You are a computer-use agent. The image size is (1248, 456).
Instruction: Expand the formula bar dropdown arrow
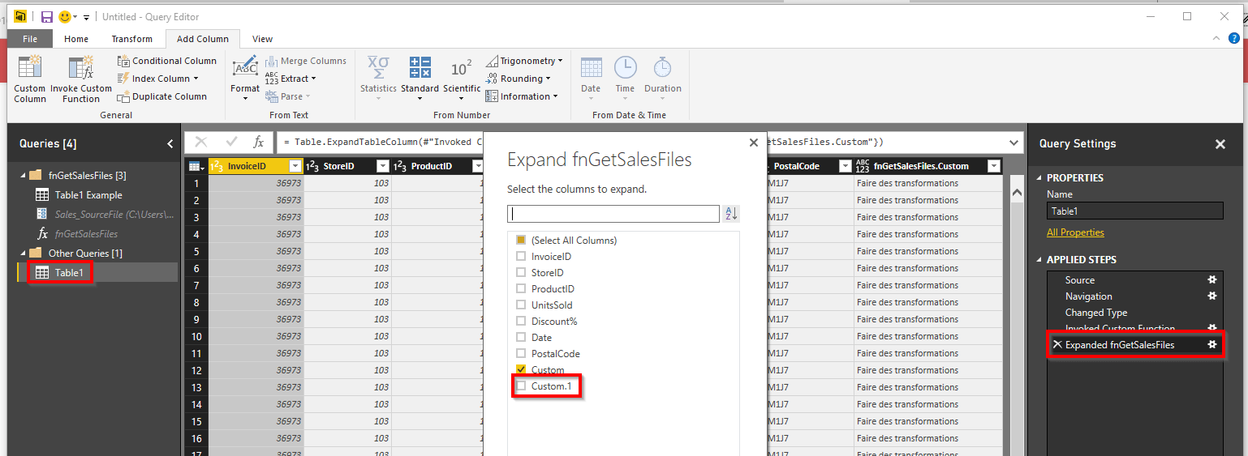(1013, 143)
